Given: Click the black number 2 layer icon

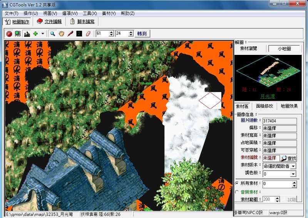Looking at the screenshot, I should [x=79, y=34].
